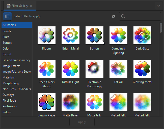Open Image Paint and Draw category
Image resolution: width=164 pixels, height=129 pixels.
[x=17, y=72]
